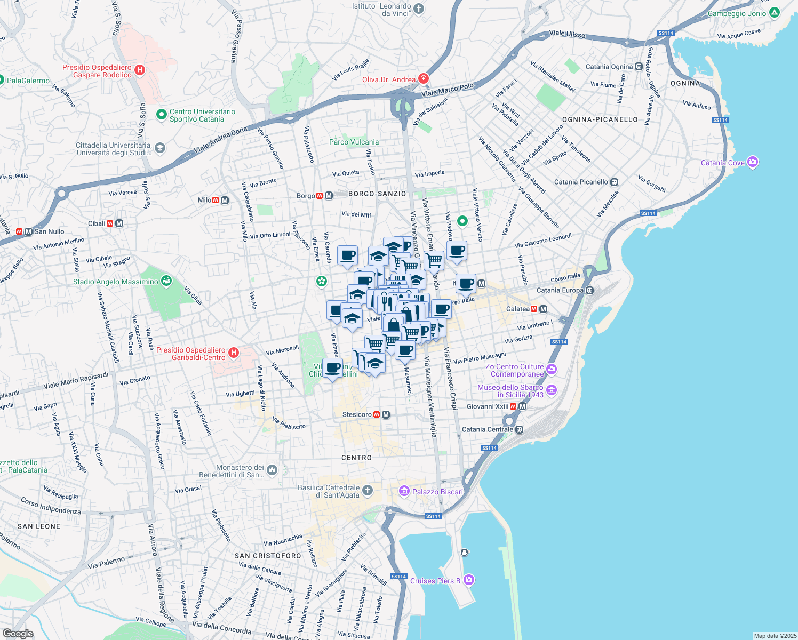Click the 'Parco Vulcania' park label

click(x=354, y=142)
